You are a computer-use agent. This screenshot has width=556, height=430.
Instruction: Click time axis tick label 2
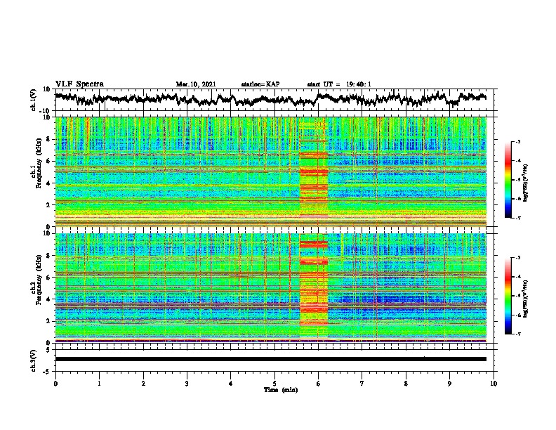[x=143, y=384]
